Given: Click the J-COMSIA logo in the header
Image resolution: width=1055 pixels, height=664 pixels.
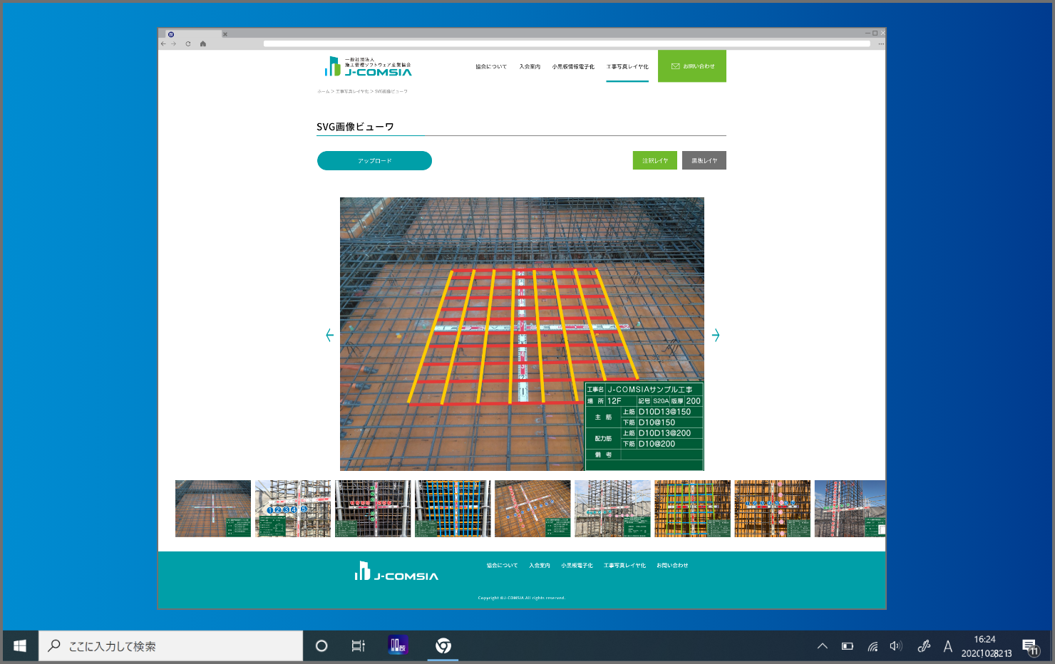Looking at the screenshot, I should [x=369, y=67].
